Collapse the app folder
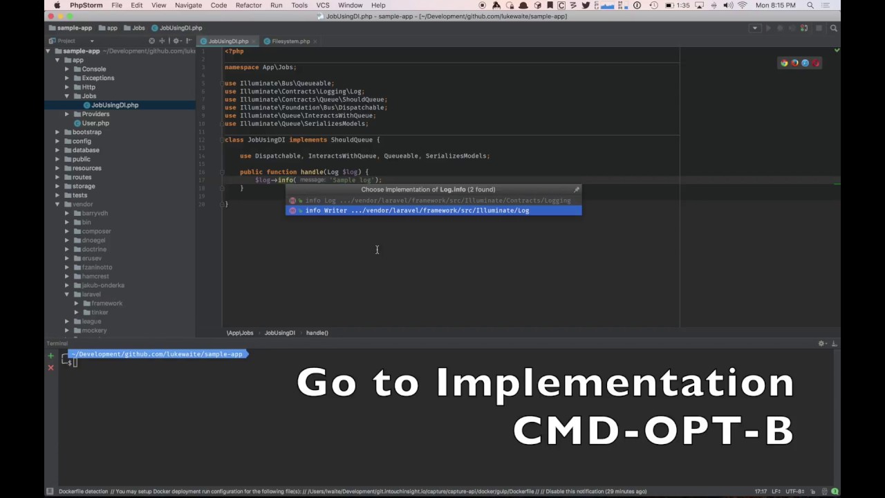 (58, 60)
